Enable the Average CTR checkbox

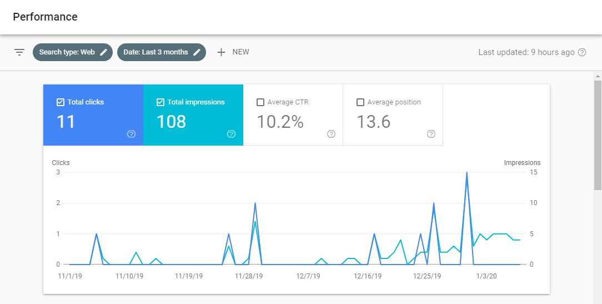click(260, 102)
